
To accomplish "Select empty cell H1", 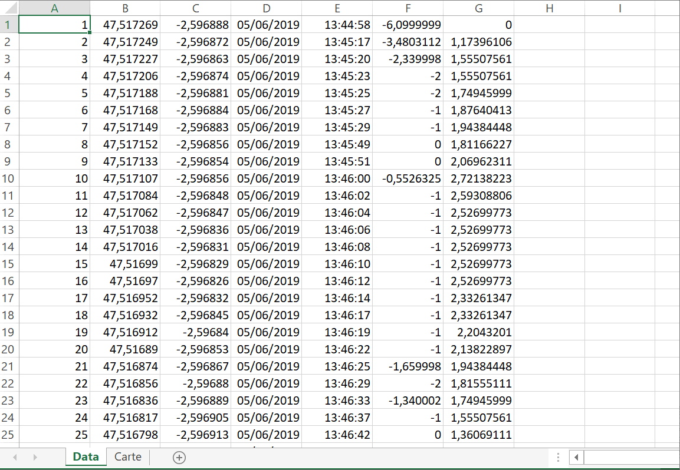I will coord(550,25).
